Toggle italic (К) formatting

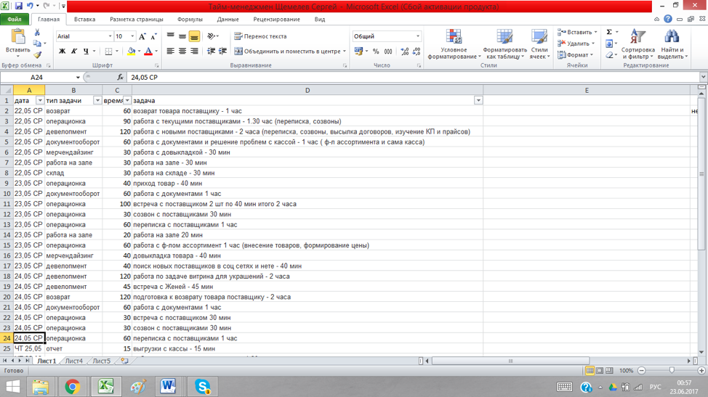click(x=73, y=52)
